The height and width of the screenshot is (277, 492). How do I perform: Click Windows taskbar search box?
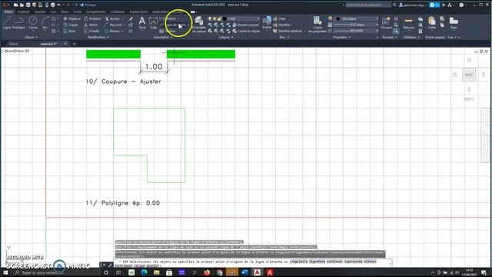56,272
